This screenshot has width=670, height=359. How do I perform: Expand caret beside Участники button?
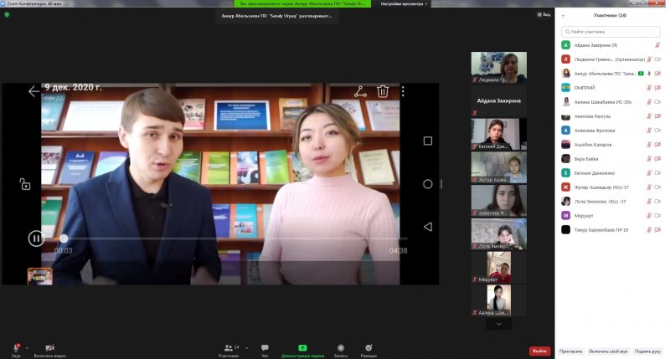pos(246,348)
